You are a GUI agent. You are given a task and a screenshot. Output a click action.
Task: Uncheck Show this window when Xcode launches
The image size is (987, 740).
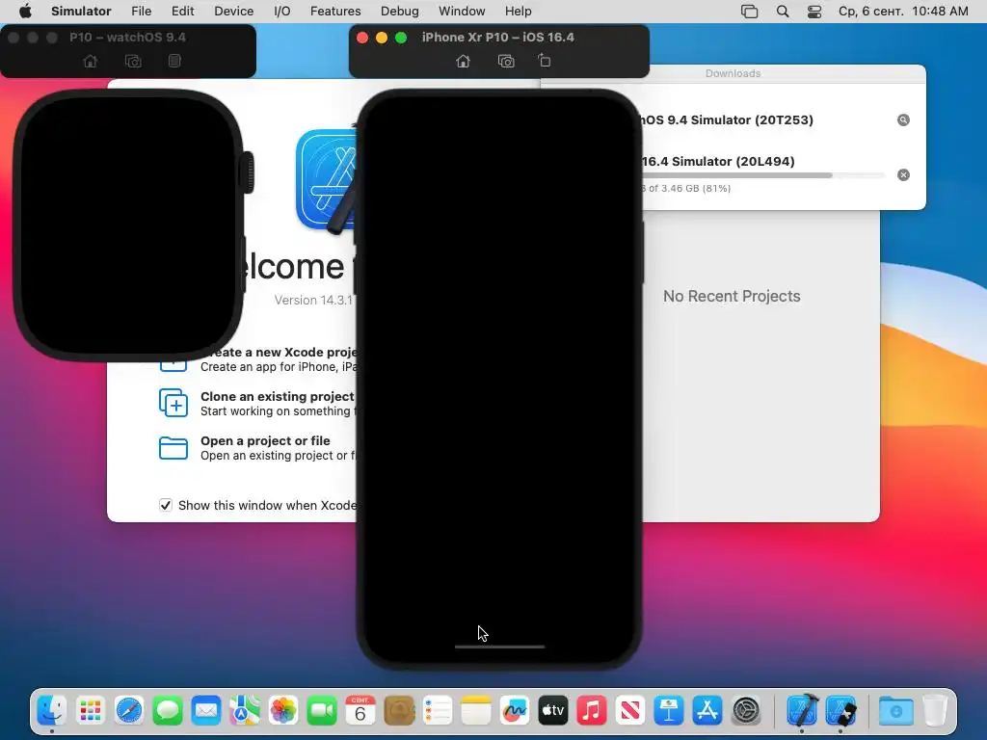(166, 505)
